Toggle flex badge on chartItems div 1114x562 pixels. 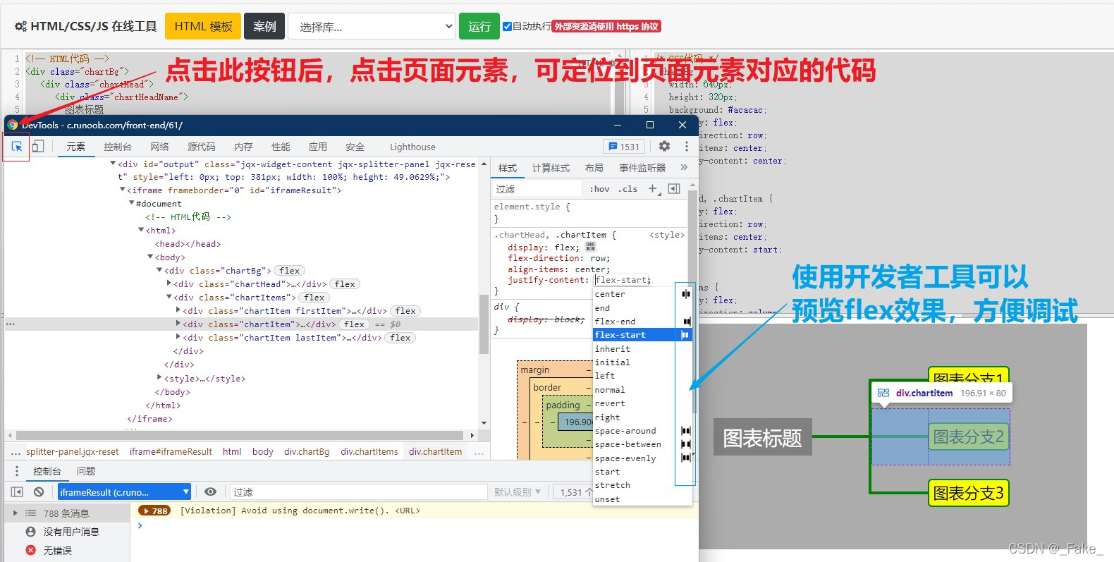coord(314,298)
